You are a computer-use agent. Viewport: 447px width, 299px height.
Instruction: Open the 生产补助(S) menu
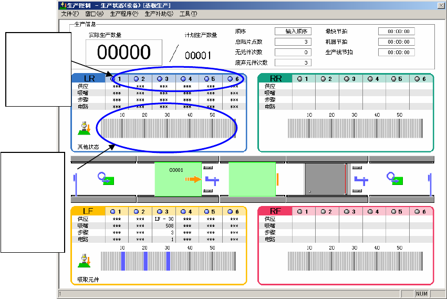tap(159, 14)
